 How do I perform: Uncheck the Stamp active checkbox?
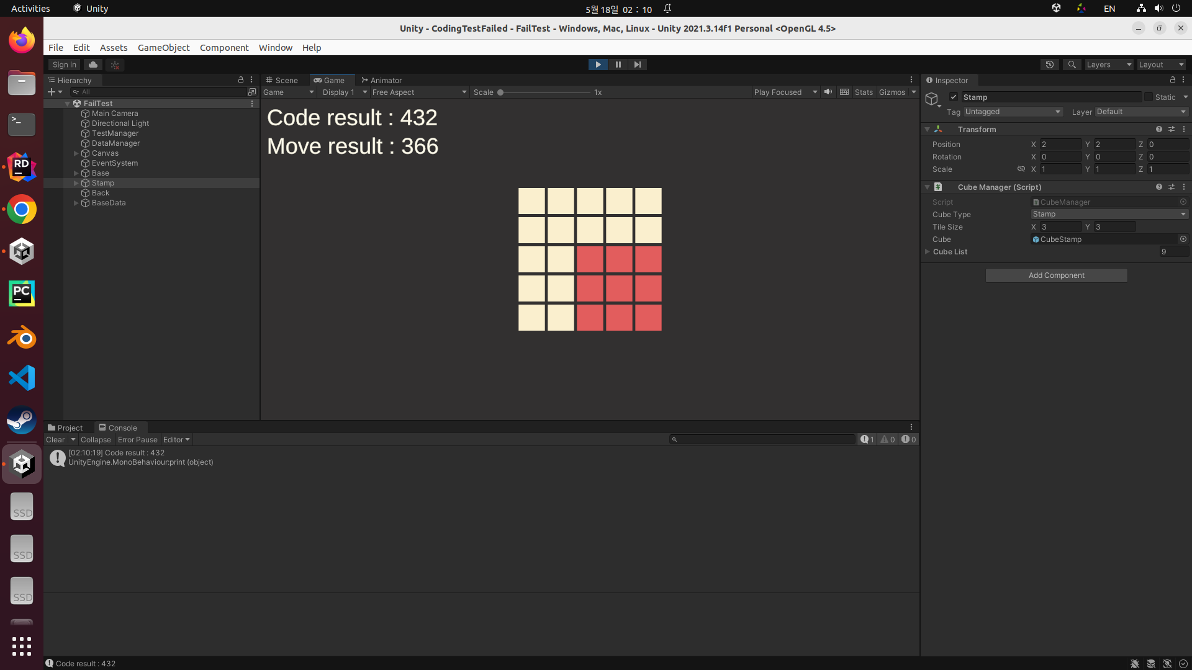954,97
